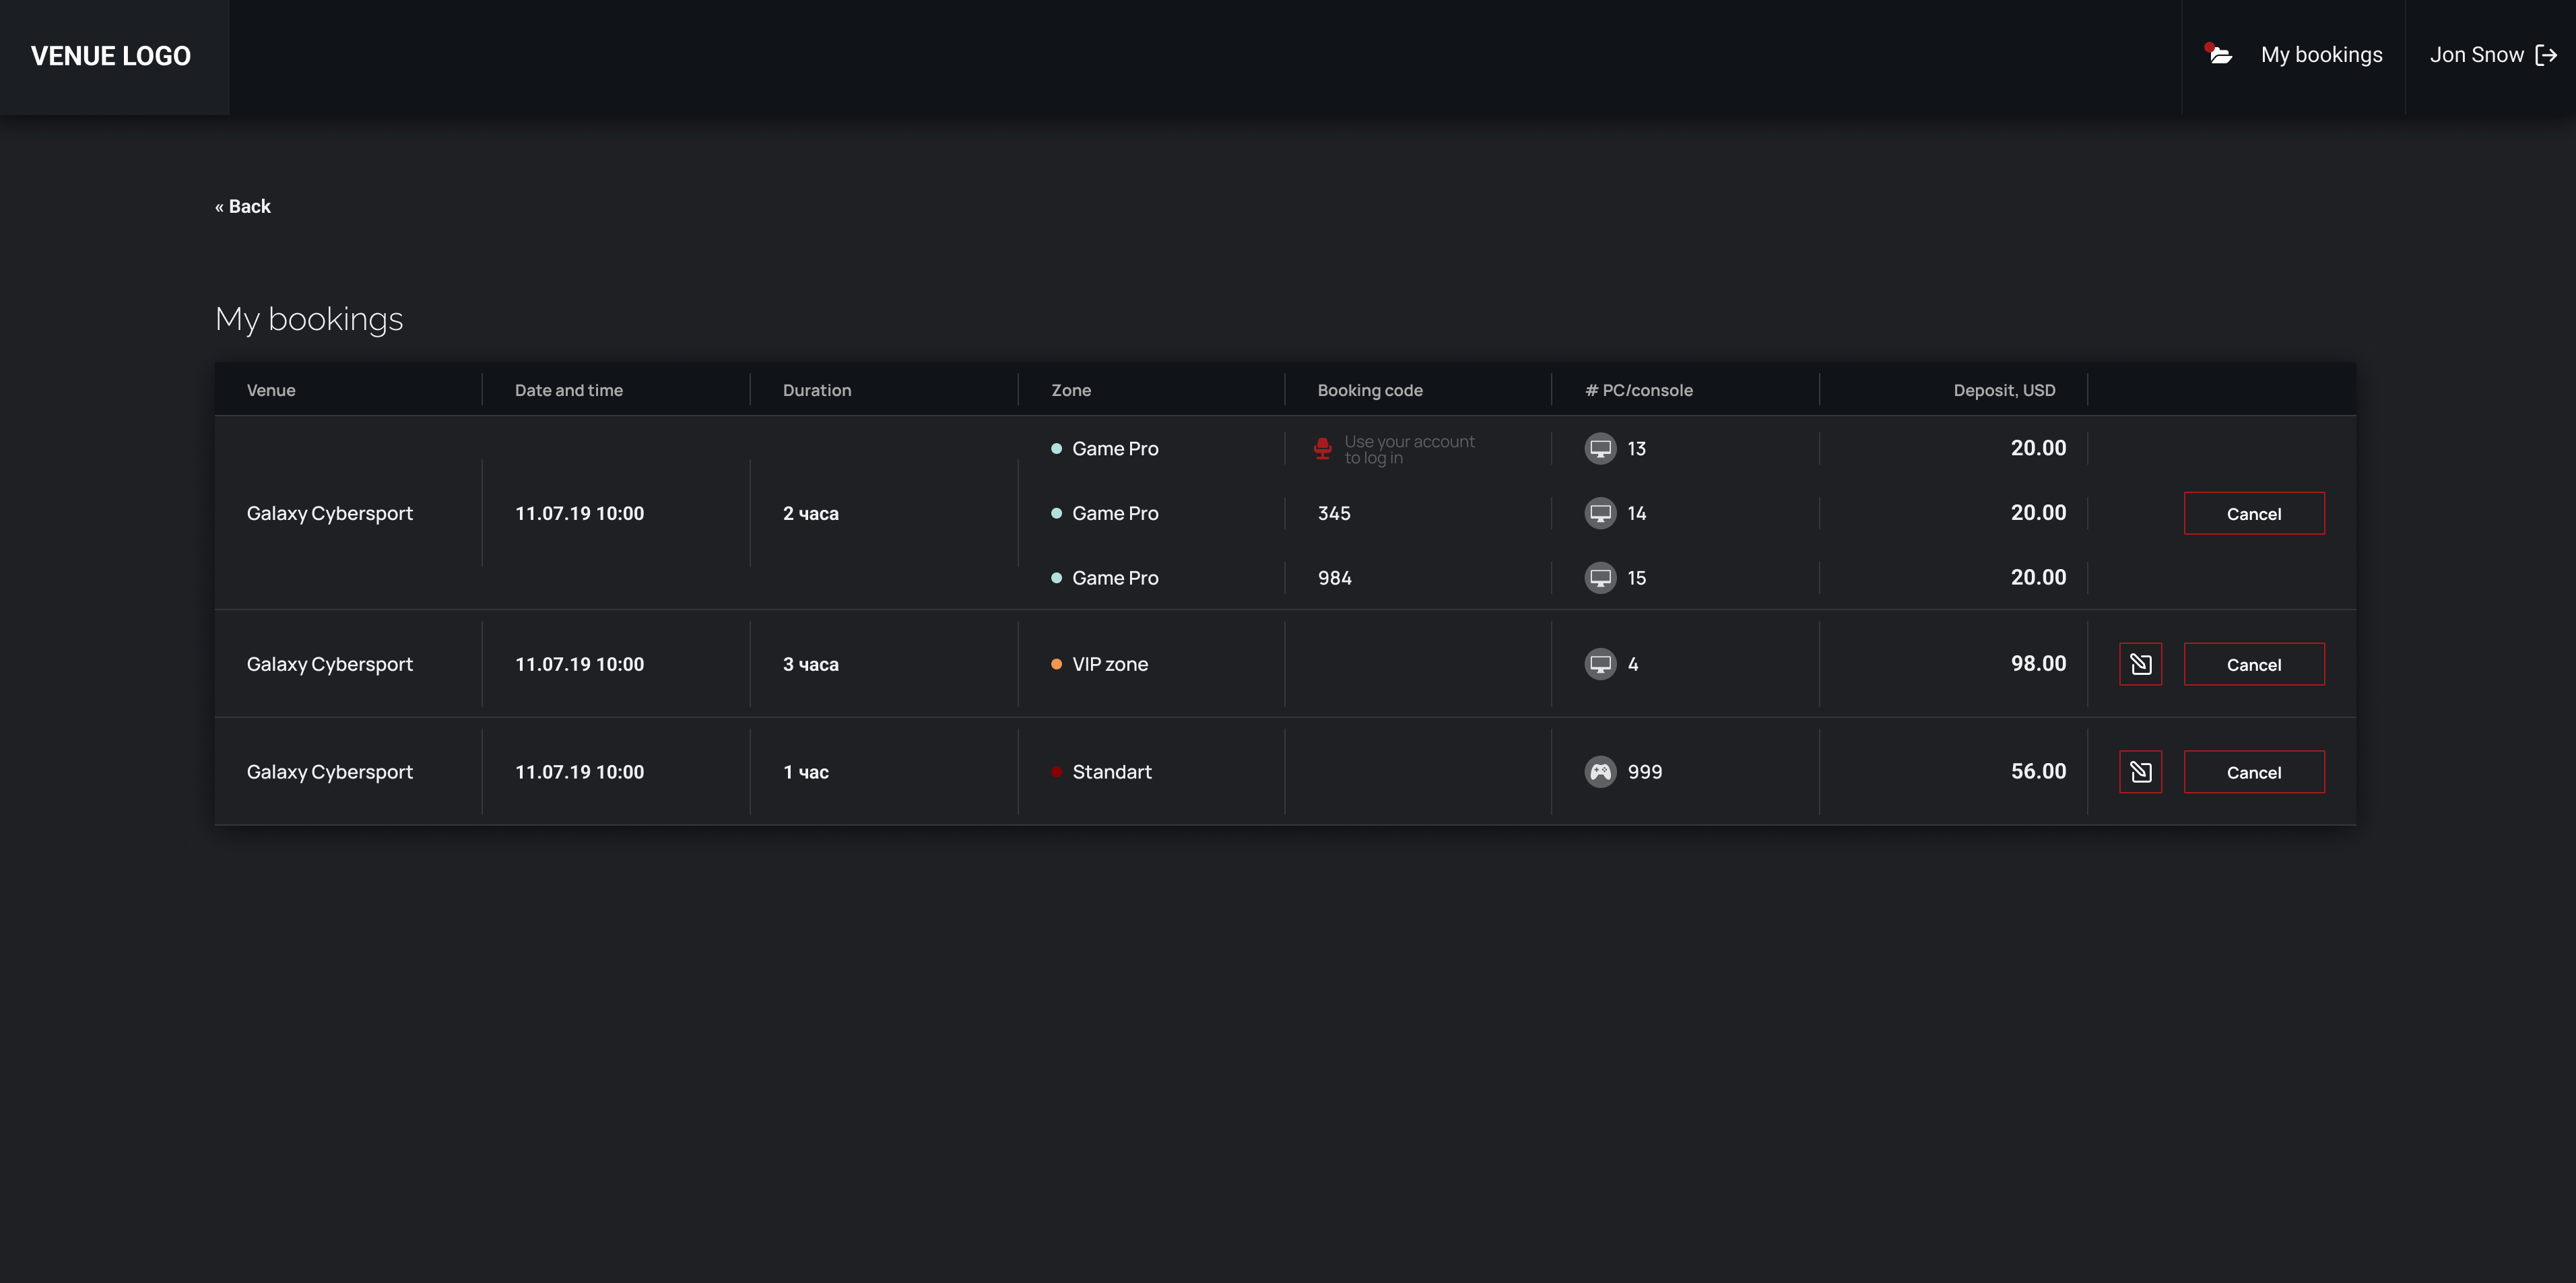The height and width of the screenshot is (1283, 2576).
Task: Click Galaxy Cybersport in the 2 часа row
Action: (x=330, y=513)
